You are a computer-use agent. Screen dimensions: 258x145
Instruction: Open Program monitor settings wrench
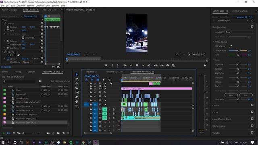[x=189, y=54]
